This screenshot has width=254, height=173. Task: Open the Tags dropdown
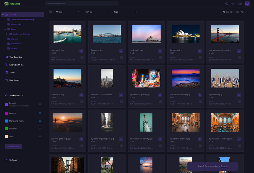tap(125, 12)
